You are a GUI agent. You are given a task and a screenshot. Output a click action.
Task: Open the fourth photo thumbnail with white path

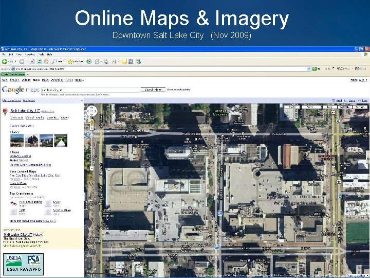point(61,141)
